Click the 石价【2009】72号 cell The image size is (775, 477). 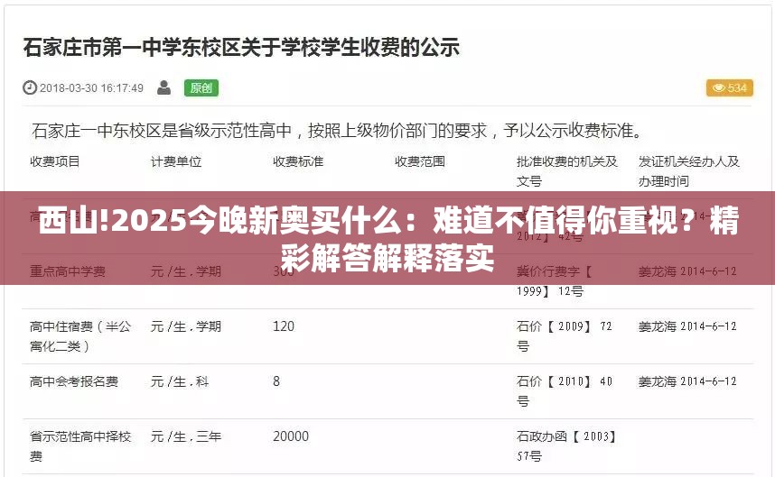(565, 336)
